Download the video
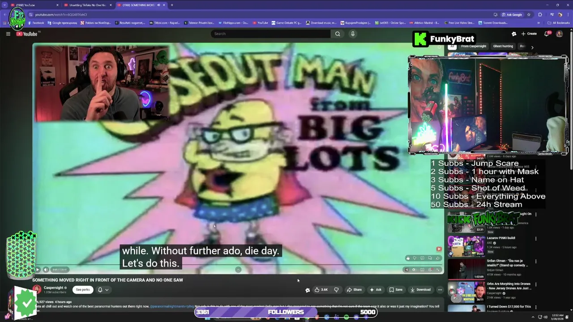The image size is (573, 322). point(420,289)
